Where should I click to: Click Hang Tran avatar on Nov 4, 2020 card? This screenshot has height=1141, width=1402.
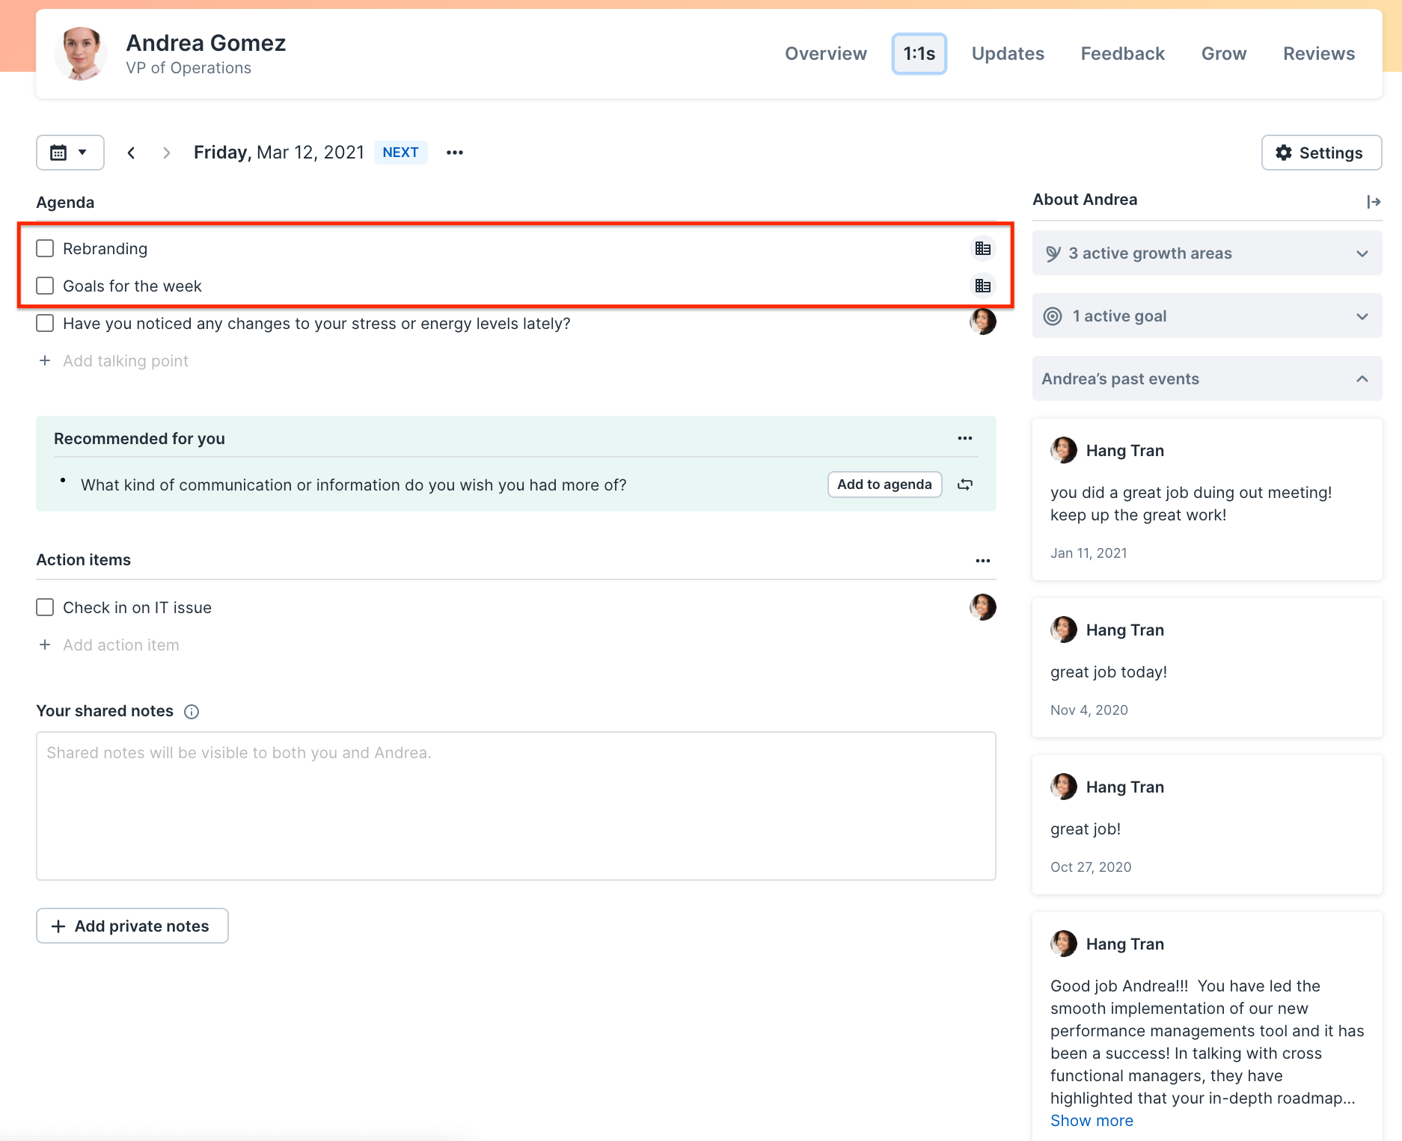tap(1064, 630)
